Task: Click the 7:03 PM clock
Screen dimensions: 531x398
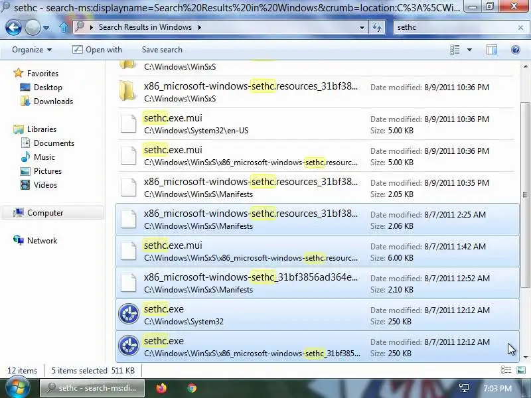Action: coord(497,388)
